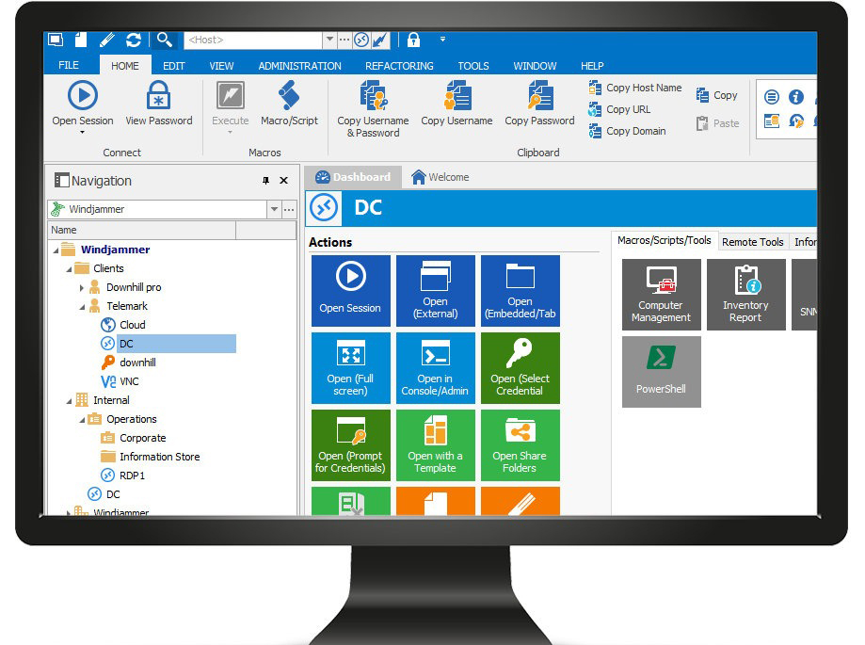Screen dimensions: 865x645
Task: Open the ADMINISTRATION ribbon tab
Action: click(299, 66)
